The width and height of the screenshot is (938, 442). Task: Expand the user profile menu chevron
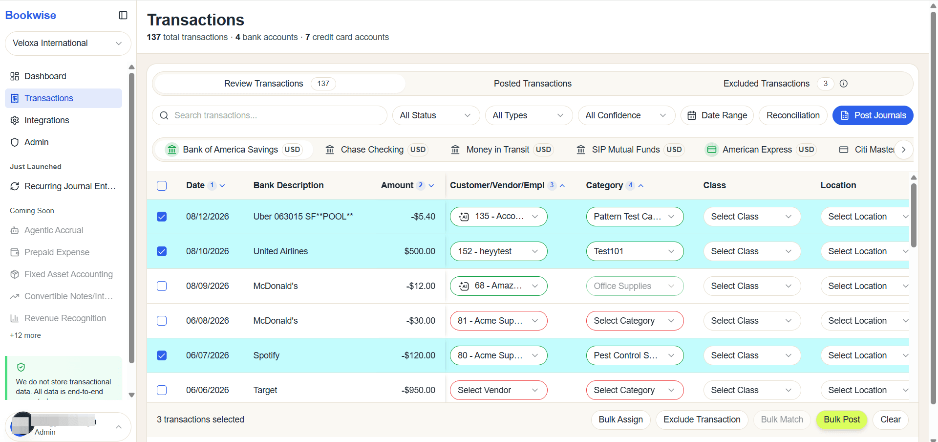[x=119, y=427]
